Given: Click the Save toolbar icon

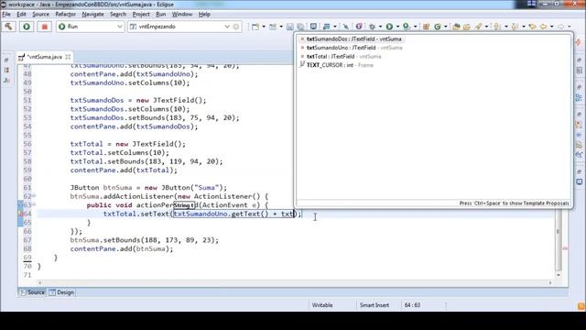Looking at the screenshot, I should pos(290,27).
